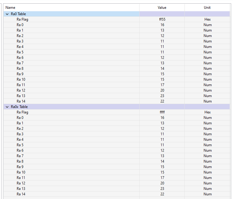Click Ra 0 value 16 in Ra0 Table
The image size is (233, 199).
pos(162,25)
